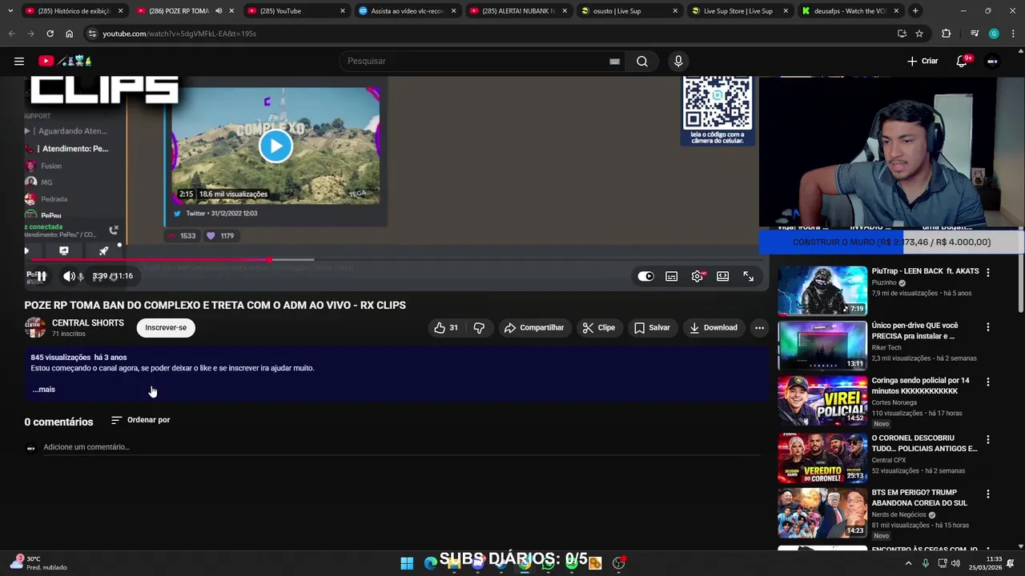Switch to deusafps Kick tab

point(850,11)
